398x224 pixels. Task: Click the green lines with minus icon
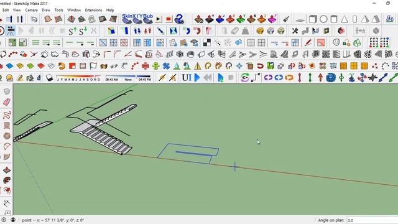tap(57, 43)
